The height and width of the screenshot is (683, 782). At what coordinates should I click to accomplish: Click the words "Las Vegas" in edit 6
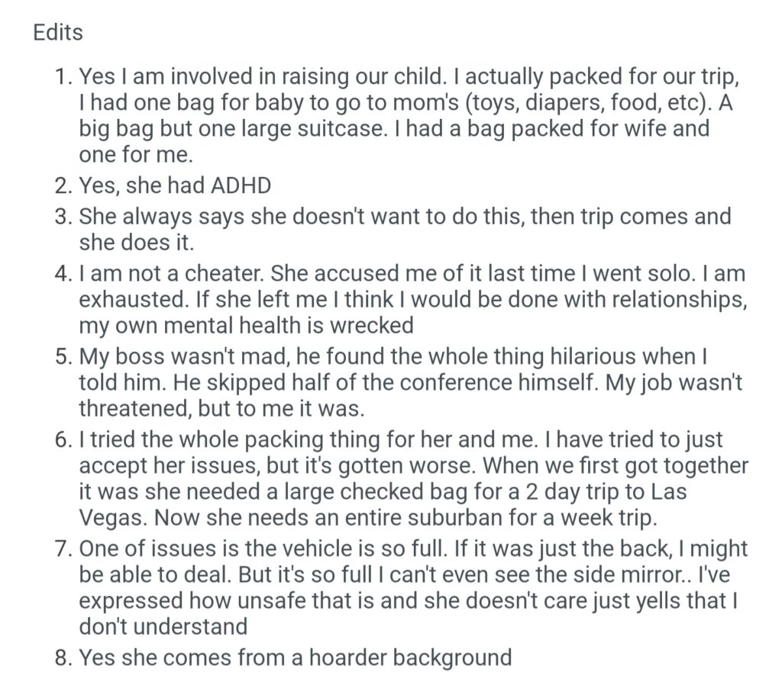pyautogui.click(x=687, y=492)
